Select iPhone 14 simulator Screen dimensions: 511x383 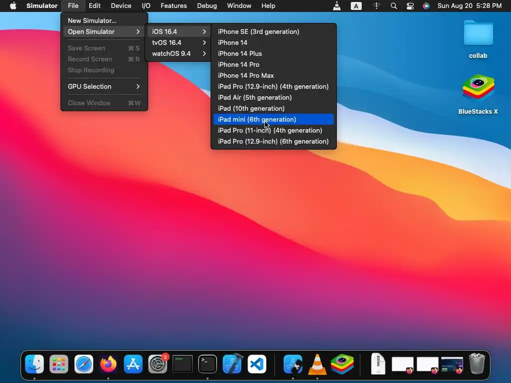[x=274, y=43]
